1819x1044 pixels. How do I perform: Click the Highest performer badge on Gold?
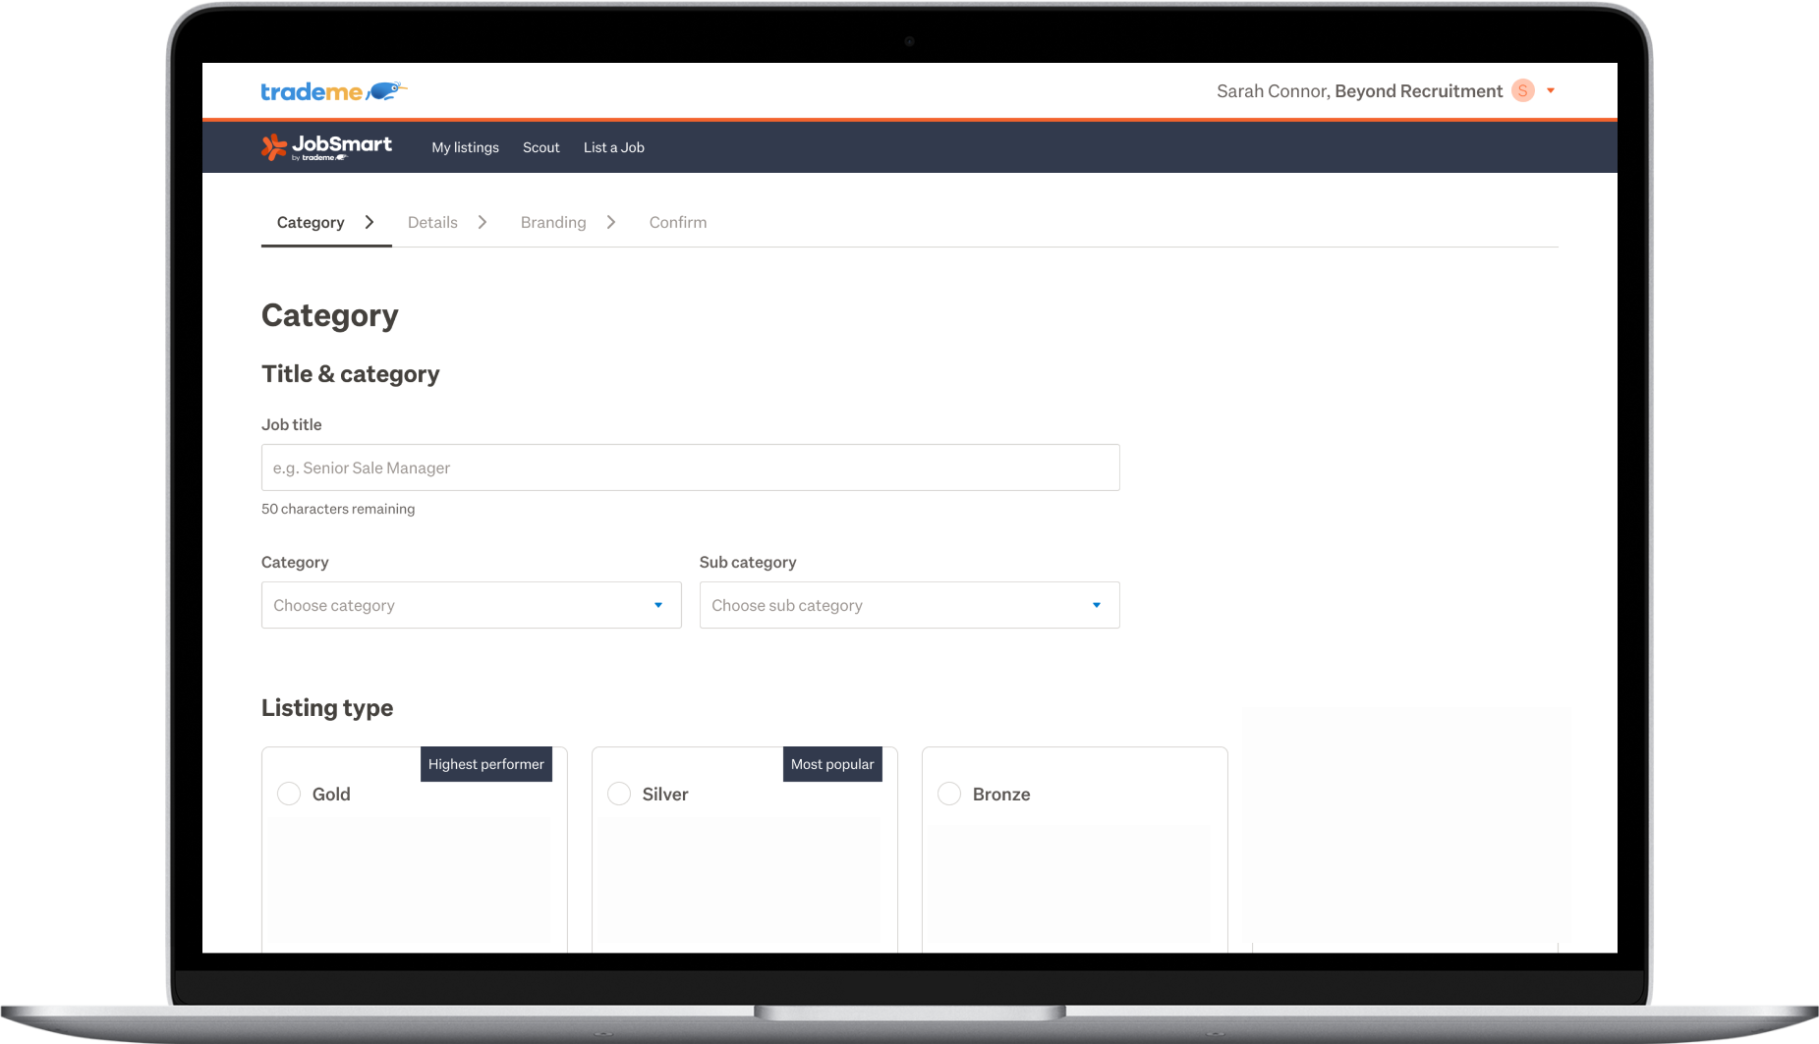[x=486, y=763]
